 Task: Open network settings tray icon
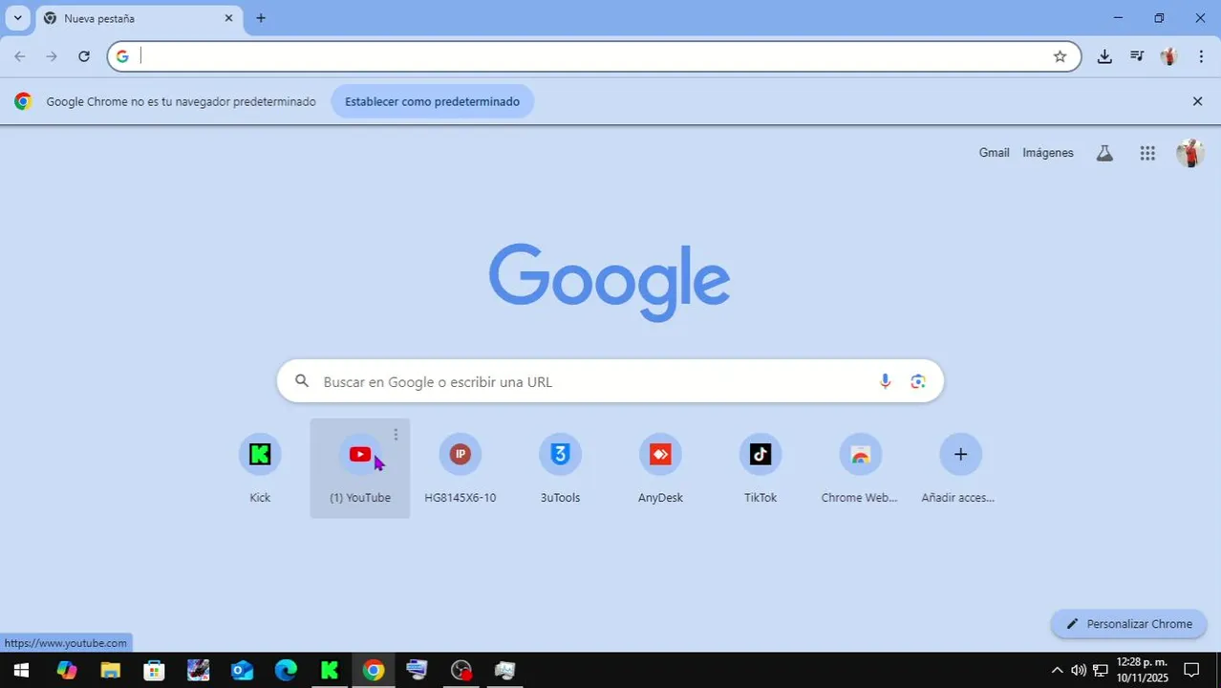pyautogui.click(x=1100, y=670)
